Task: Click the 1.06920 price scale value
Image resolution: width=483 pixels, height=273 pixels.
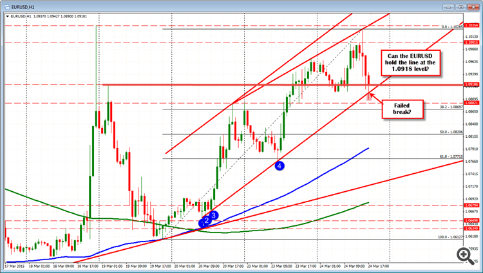Action: (x=471, y=199)
